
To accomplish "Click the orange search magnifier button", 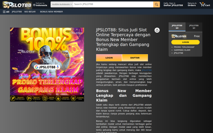I will pos(157,5).
